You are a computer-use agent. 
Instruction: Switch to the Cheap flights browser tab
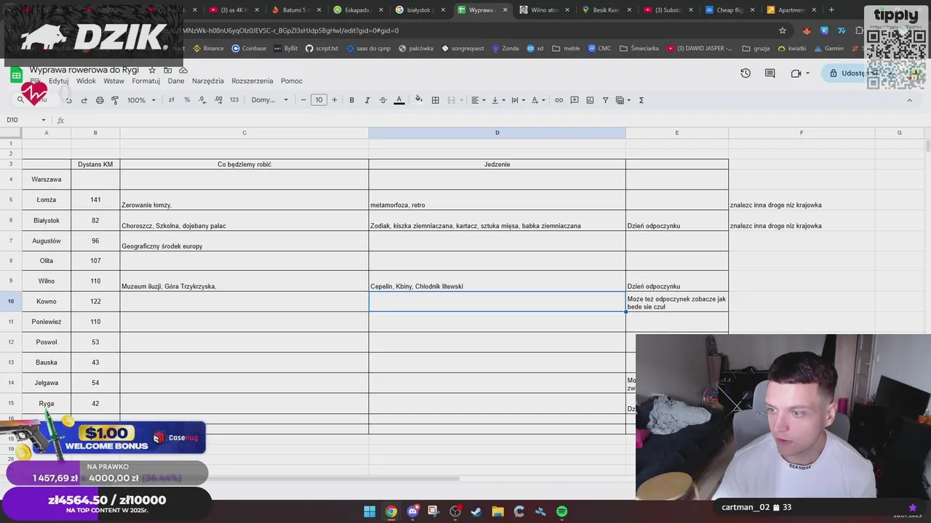tap(730, 10)
